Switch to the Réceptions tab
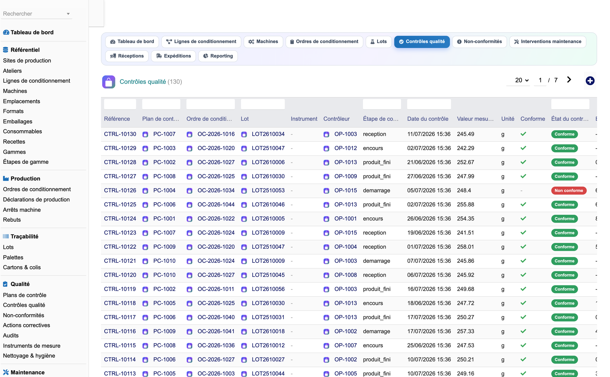The width and height of the screenshot is (610, 377). (127, 56)
